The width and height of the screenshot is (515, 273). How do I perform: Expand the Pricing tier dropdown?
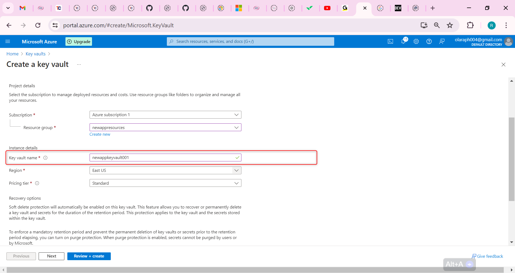pyautogui.click(x=165, y=183)
